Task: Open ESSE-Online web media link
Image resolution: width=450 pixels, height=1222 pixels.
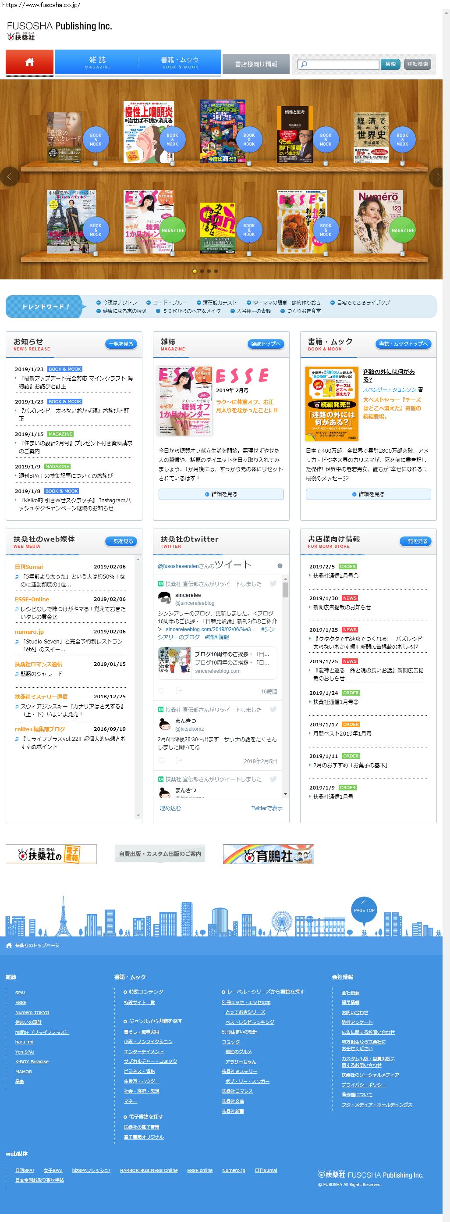Action: [x=32, y=600]
